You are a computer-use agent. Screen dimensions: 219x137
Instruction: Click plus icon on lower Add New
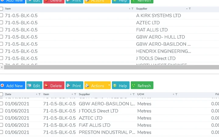click(x=2, y=86)
